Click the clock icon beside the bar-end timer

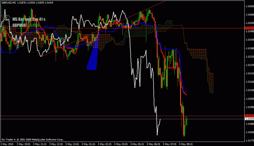click(7, 18)
